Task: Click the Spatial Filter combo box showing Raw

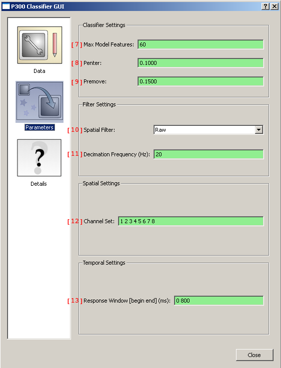Action: 208,130
